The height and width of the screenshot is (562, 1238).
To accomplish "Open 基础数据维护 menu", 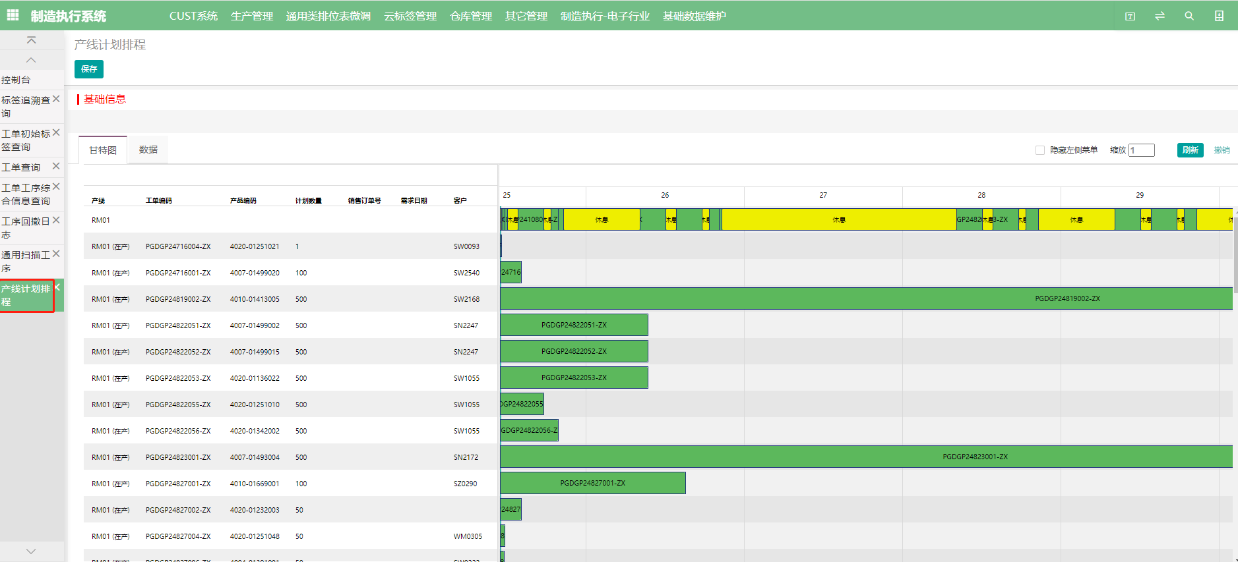I will pyautogui.click(x=695, y=16).
